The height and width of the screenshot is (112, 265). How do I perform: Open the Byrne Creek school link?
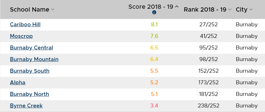click(x=26, y=105)
